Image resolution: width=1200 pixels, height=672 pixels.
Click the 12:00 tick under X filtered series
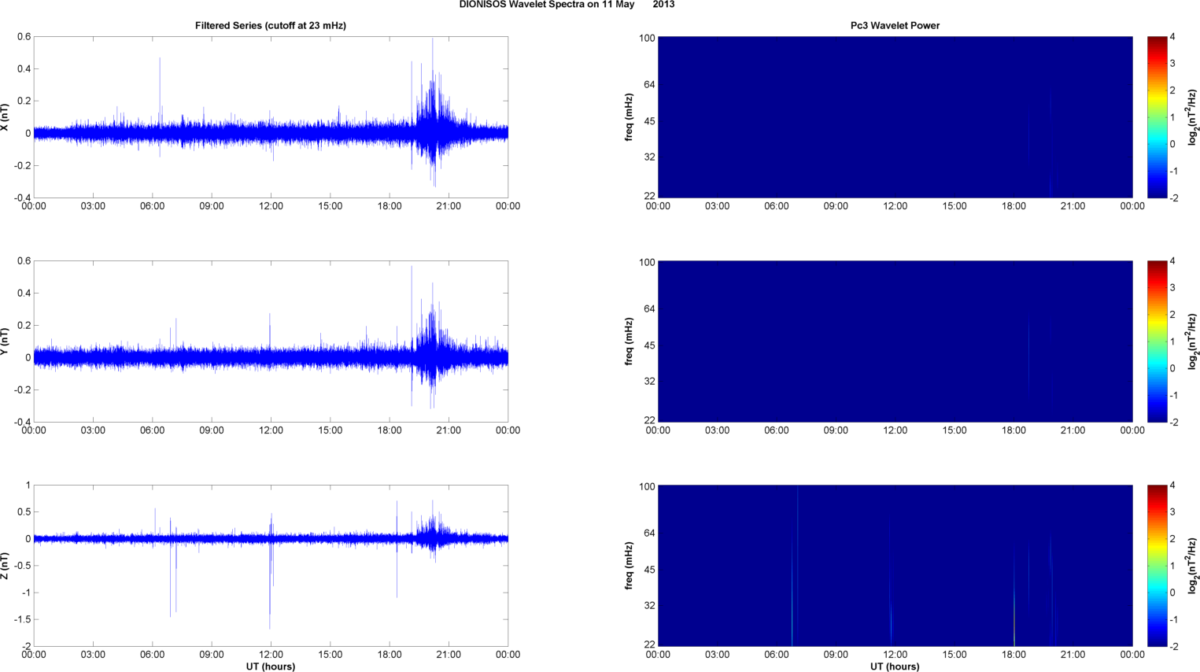[x=271, y=206]
